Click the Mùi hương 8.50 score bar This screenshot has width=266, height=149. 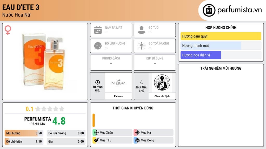24,133
